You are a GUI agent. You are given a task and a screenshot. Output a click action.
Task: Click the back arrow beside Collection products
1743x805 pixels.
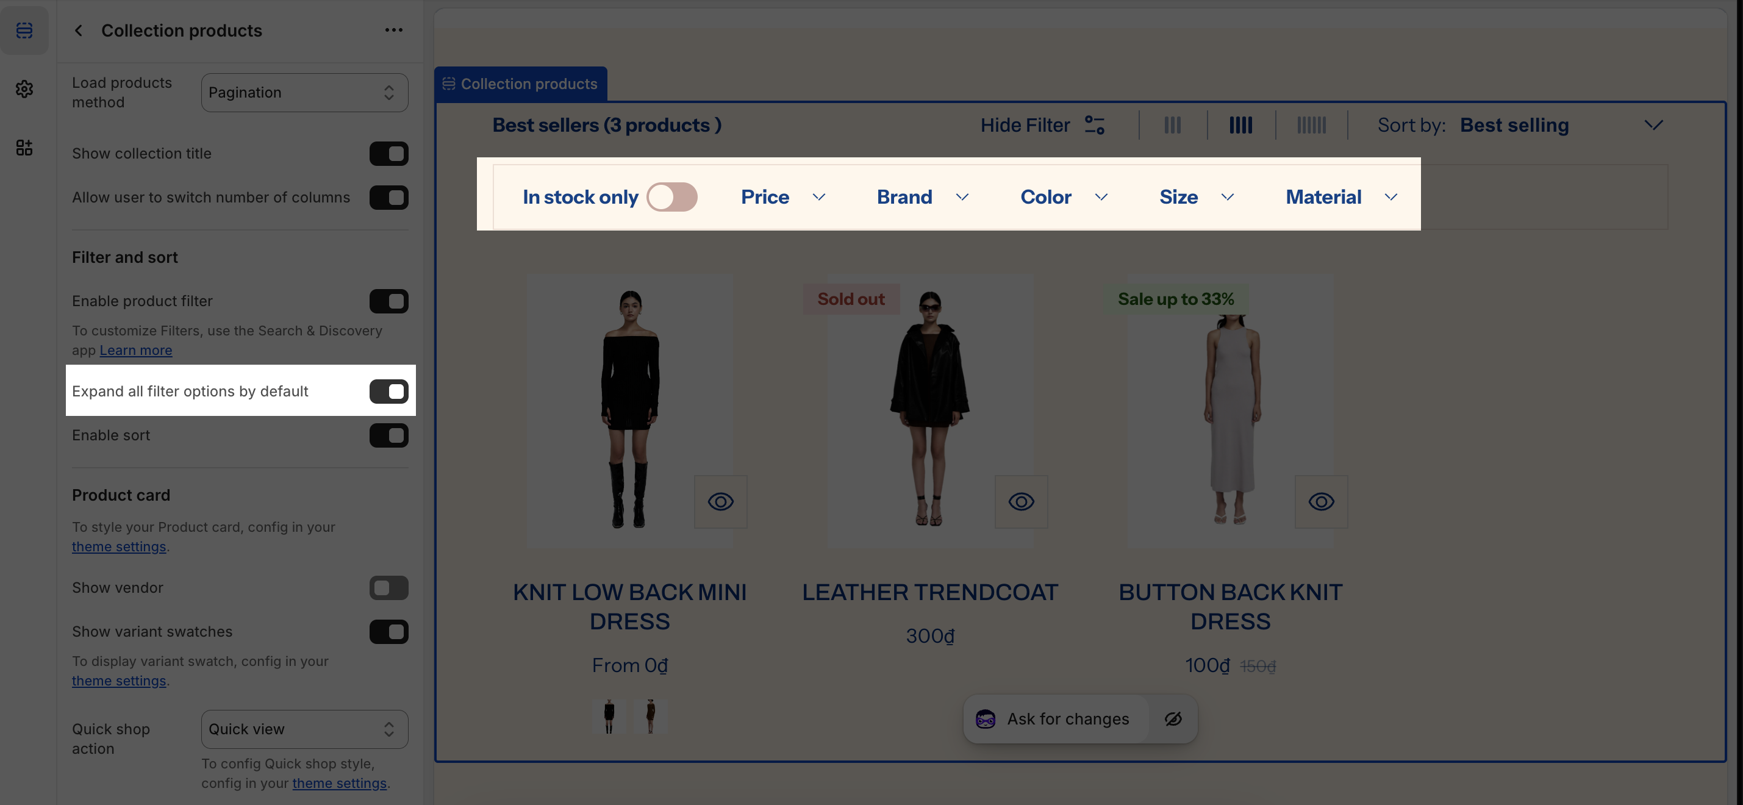(x=79, y=30)
